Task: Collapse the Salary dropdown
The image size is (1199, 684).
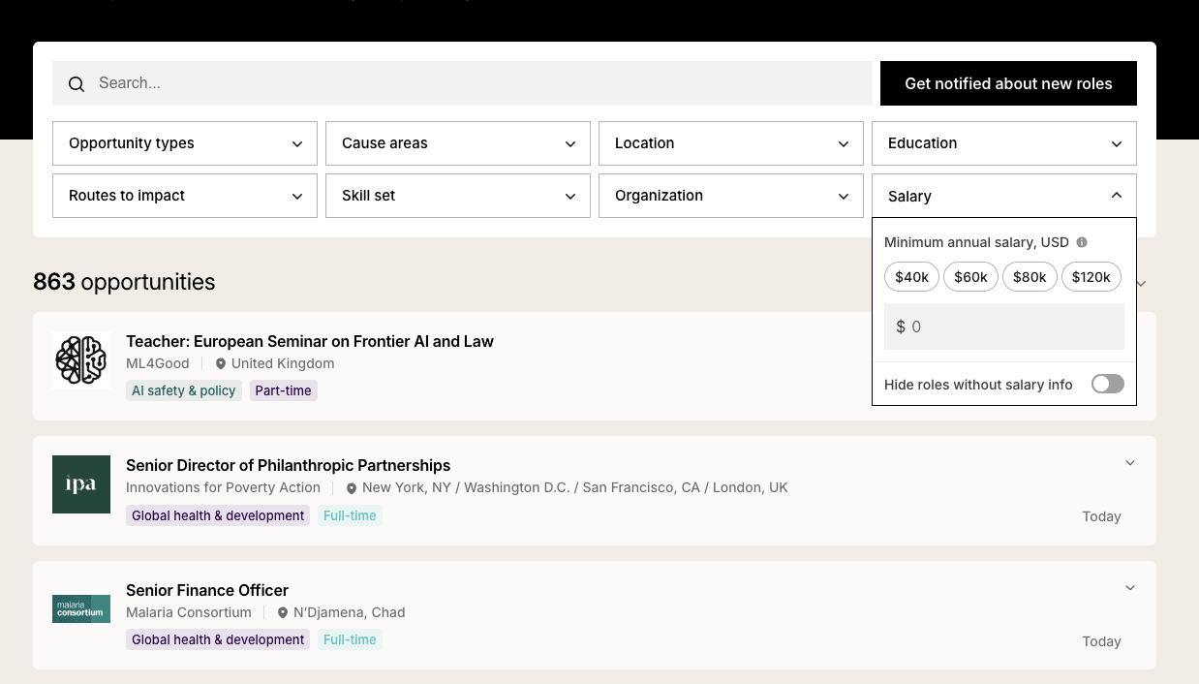Action: 1004,196
